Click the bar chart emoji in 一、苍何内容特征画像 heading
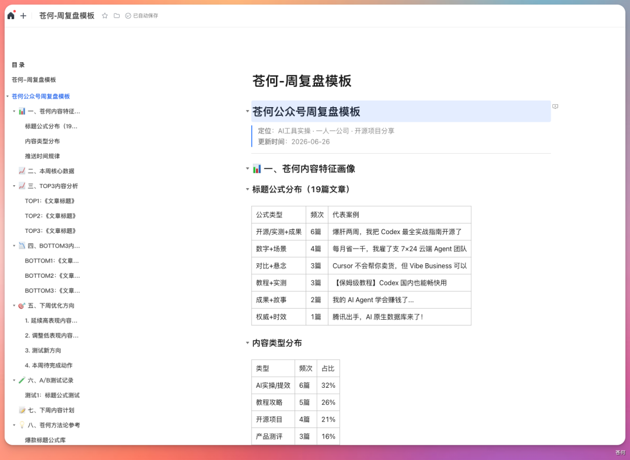The height and width of the screenshot is (460, 630). (257, 169)
